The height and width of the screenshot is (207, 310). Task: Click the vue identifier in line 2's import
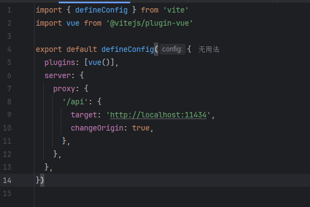73,23
